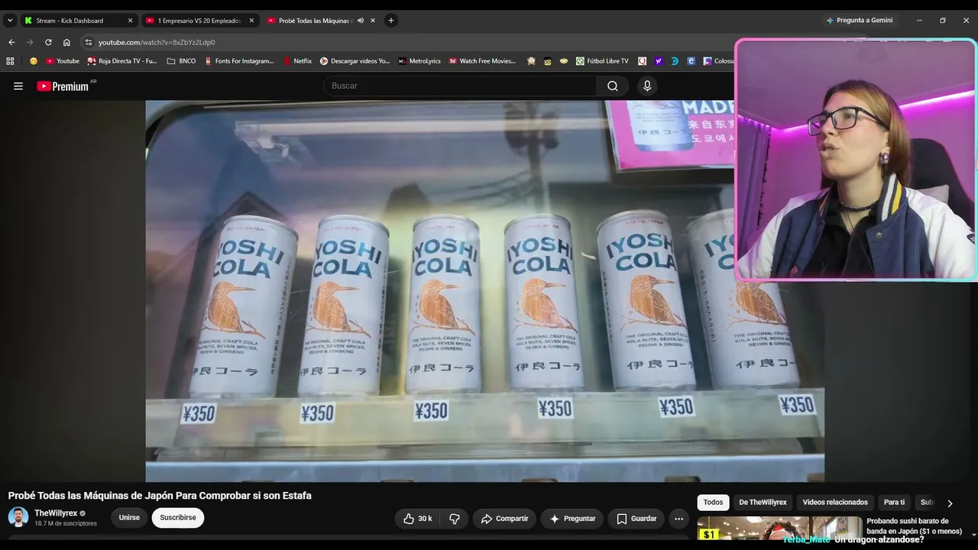Click the Unirse membership button
978x550 pixels.
click(x=129, y=518)
